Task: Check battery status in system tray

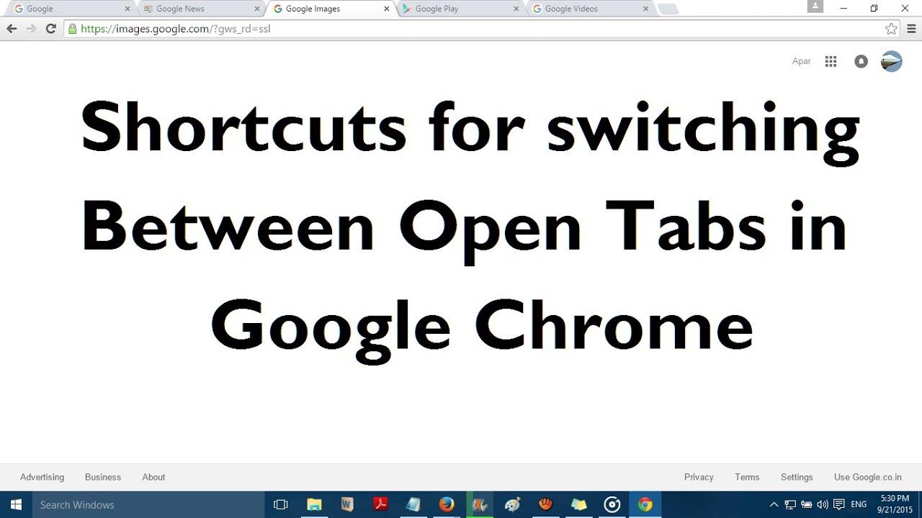Action: (807, 505)
